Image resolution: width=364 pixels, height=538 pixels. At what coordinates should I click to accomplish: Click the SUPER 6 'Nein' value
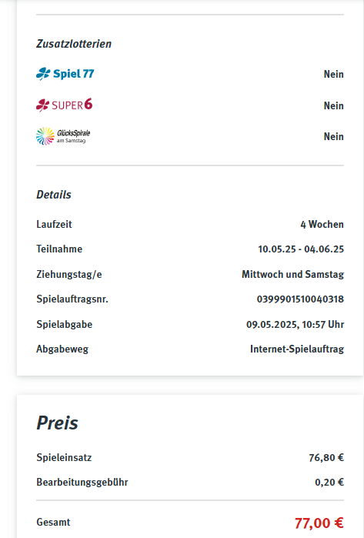pyautogui.click(x=333, y=105)
